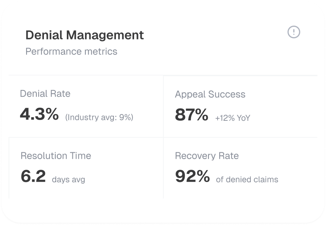Click the Performance metrics subtitle
Viewport: 326px width, 225px height.
71,51
